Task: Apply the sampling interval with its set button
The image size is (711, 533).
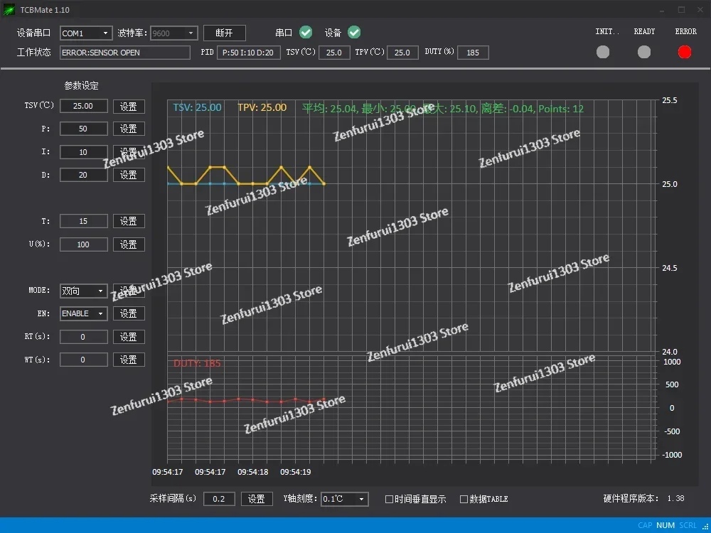Action: coord(257,499)
